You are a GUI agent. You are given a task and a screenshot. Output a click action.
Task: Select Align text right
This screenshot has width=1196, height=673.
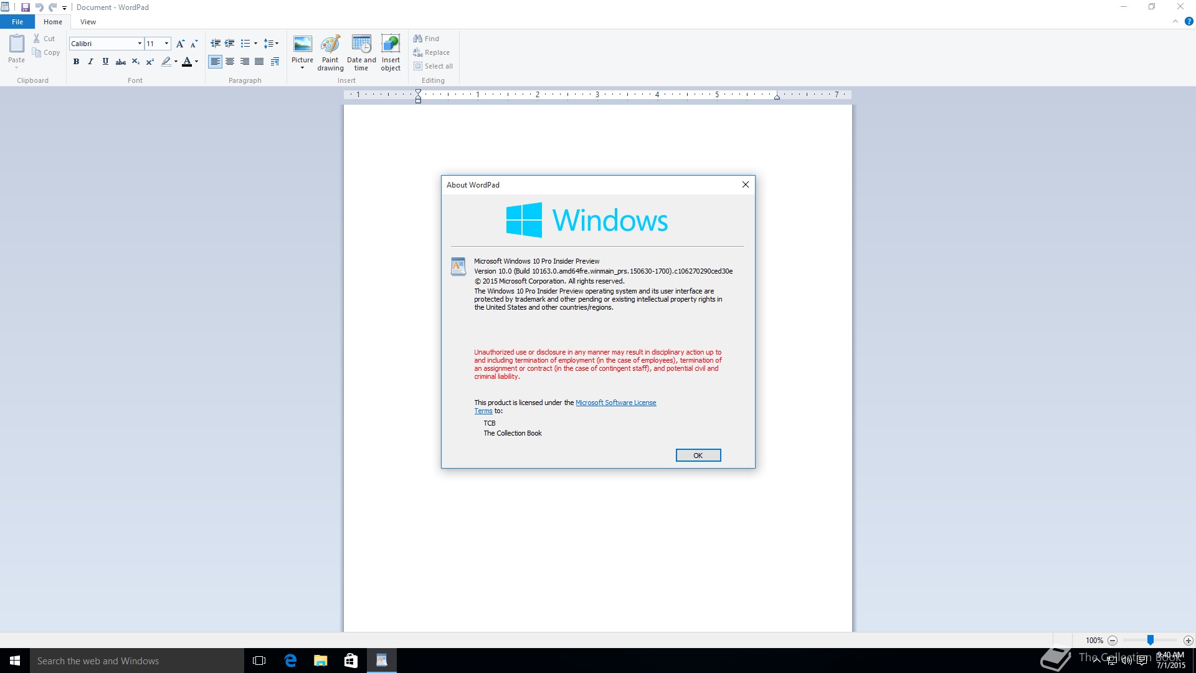[x=245, y=62]
